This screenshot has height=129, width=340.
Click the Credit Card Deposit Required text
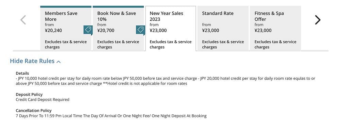[42, 100]
